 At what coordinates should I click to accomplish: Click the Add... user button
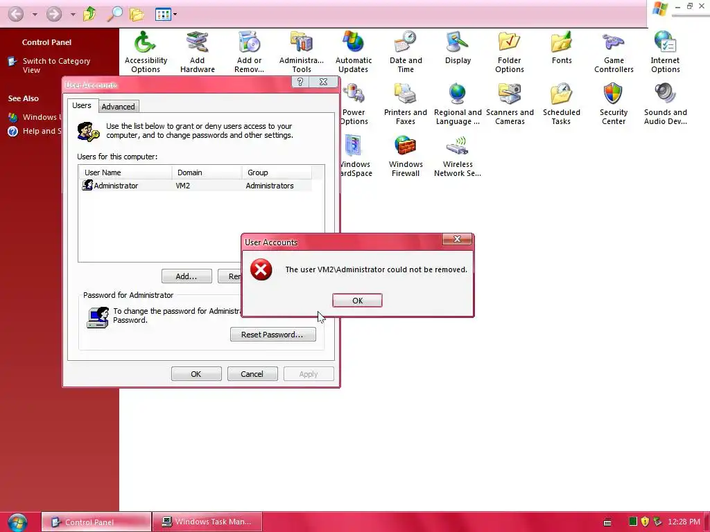click(187, 276)
